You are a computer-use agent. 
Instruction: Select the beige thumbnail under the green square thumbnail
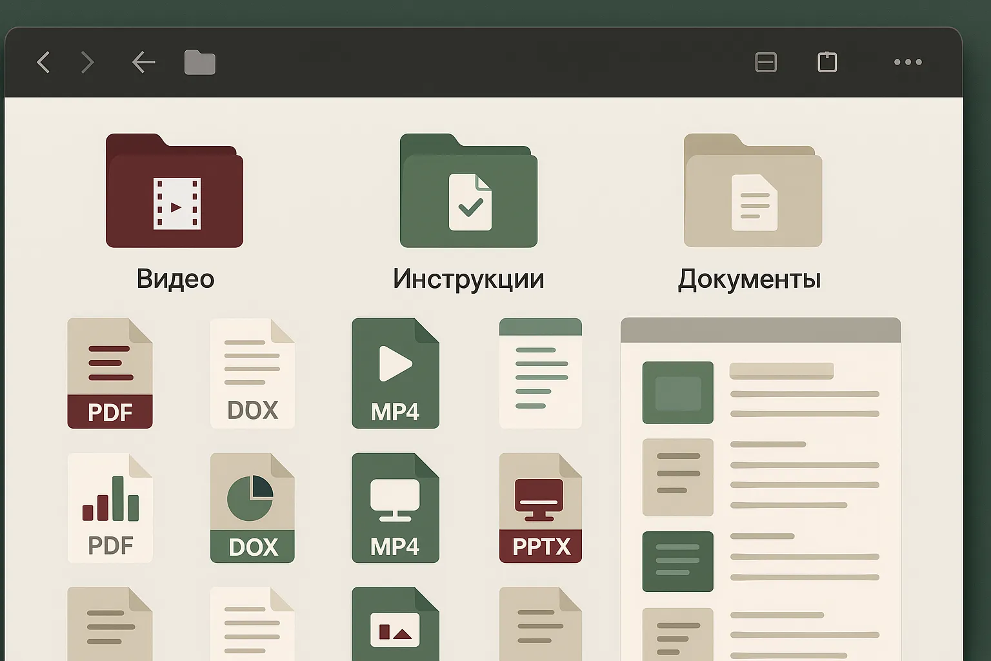click(x=678, y=478)
